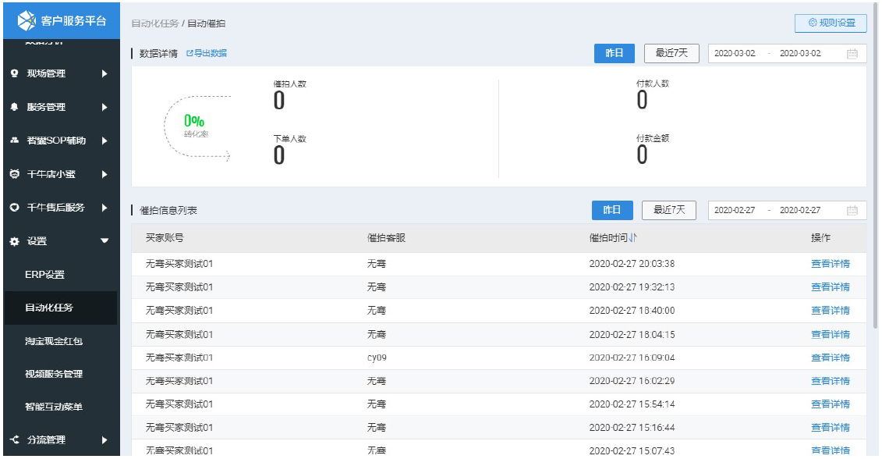This screenshot has width=882, height=459.
Task: Switch 催拍信息列表 to 最近7天
Action: point(668,211)
